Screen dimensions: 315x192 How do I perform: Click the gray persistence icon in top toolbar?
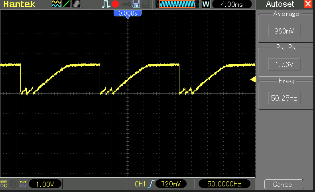pyautogui.click(x=76, y=4)
